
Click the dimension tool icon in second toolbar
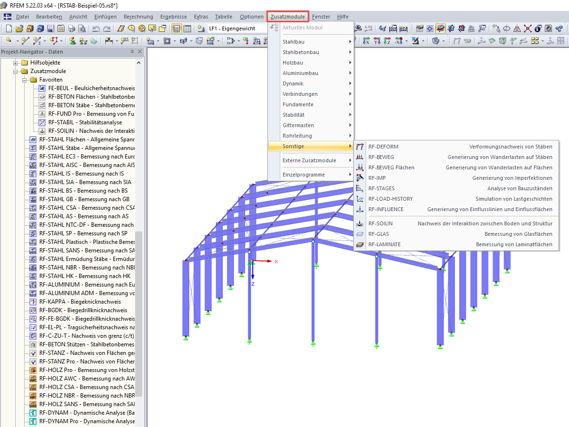click(108, 41)
